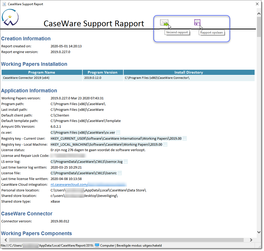Open the nl.casewarecloud.com link

point(69,184)
